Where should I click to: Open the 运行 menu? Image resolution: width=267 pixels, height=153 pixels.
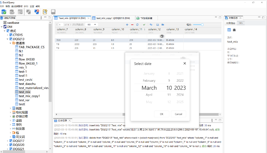[x=26, y=6]
